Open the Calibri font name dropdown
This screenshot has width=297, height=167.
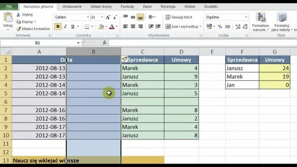pyautogui.click(x=88, y=17)
